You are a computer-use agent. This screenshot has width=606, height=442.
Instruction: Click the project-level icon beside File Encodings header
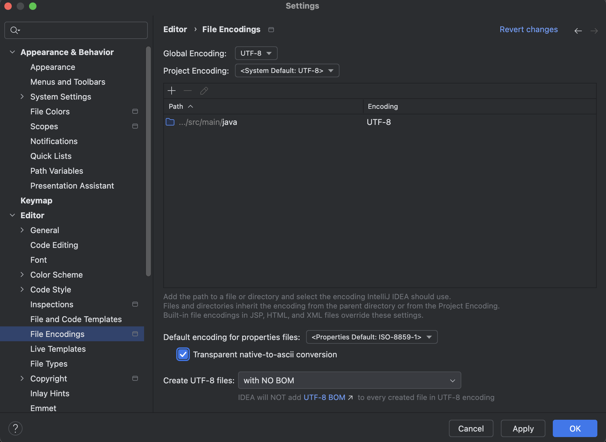pos(271,30)
